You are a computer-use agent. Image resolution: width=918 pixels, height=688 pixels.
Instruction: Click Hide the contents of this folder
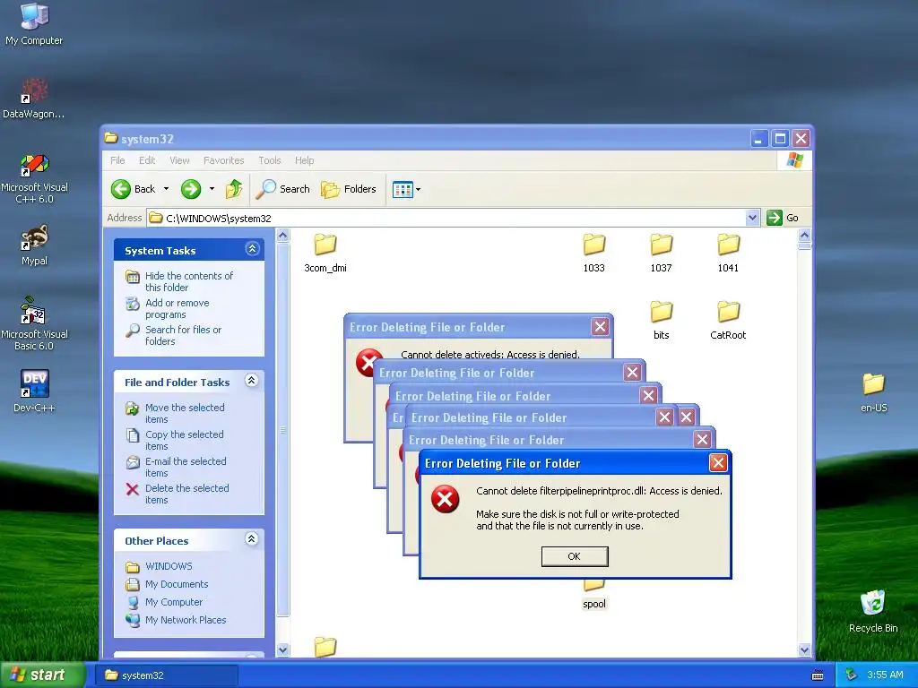click(188, 281)
